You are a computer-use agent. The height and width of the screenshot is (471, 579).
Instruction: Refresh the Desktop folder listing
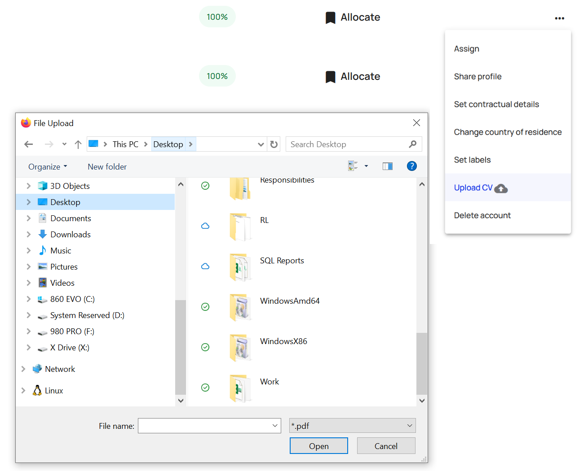coord(274,144)
